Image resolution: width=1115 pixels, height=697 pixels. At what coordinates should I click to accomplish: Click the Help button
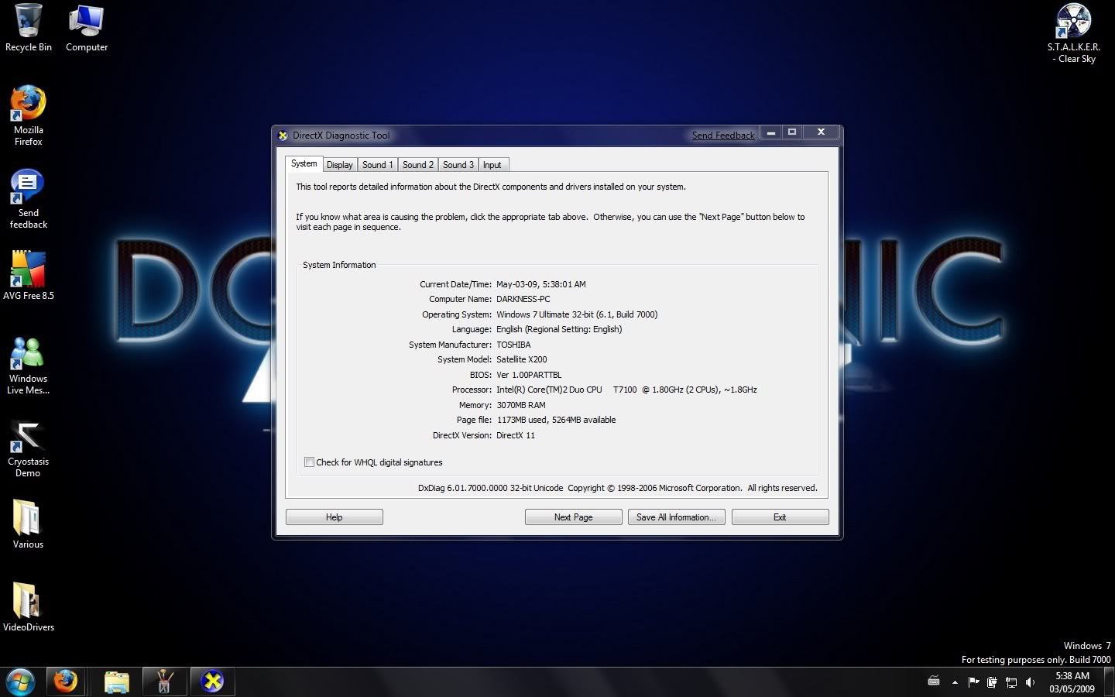334,517
